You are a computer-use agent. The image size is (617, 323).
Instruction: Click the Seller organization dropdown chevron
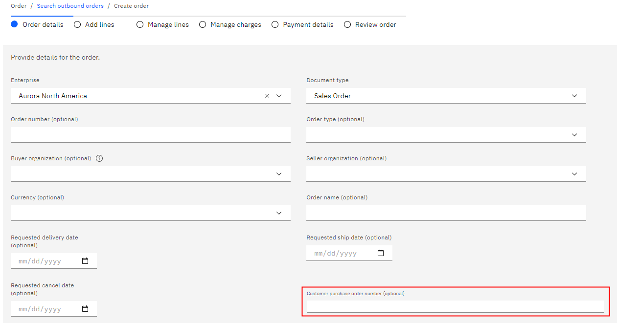pyautogui.click(x=574, y=173)
